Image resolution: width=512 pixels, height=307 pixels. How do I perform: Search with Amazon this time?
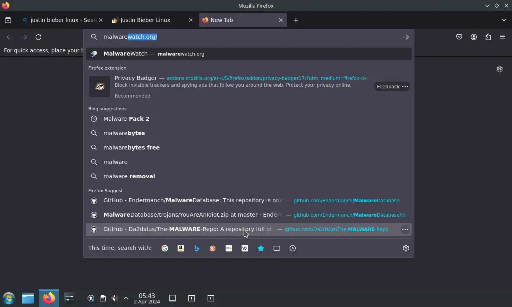181,248
